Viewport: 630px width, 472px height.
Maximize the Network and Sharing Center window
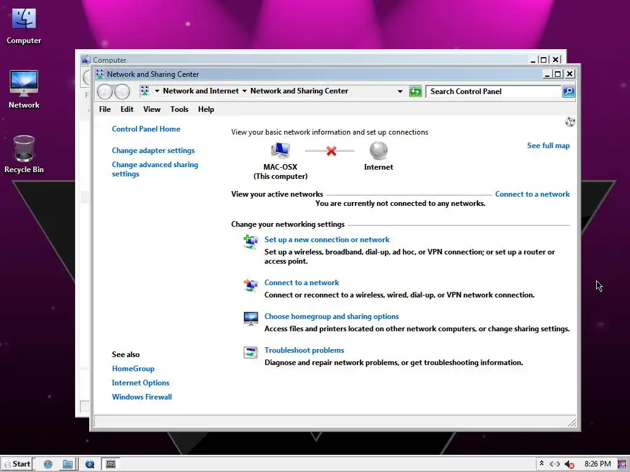(x=557, y=74)
